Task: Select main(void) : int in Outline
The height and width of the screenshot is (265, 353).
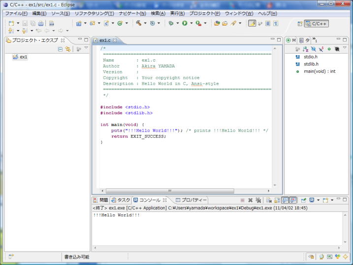Action: coord(319,71)
